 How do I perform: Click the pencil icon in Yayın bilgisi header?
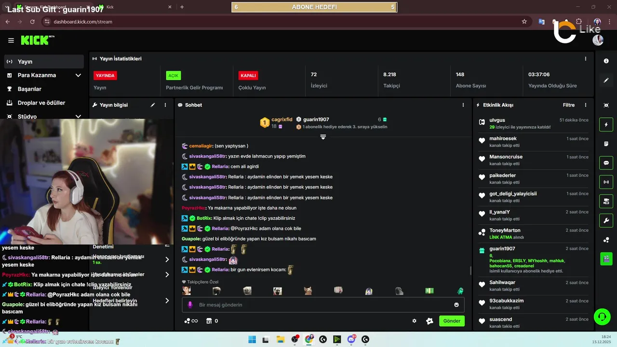153,105
